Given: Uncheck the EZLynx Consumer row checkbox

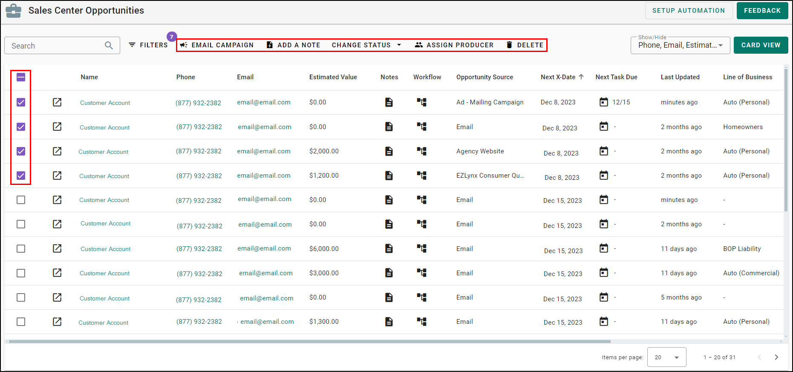Looking at the screenshot, I should pos(21,176).
